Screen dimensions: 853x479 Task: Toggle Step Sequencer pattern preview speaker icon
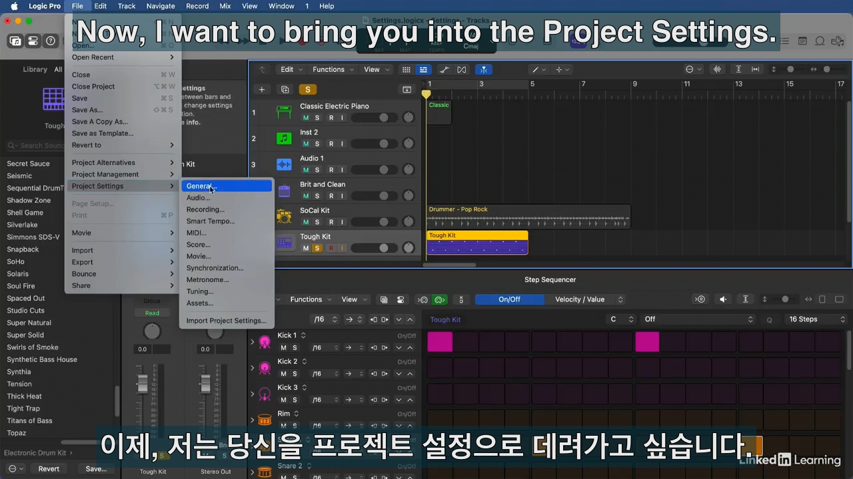(x=723, y=299)
